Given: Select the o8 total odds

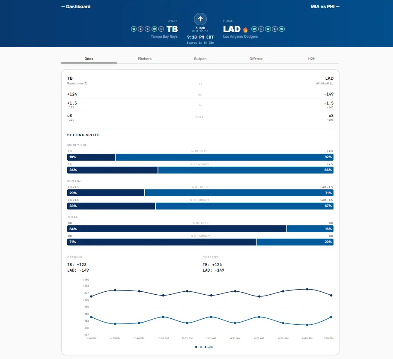Looking at the screenshot, I should point(70,116).
